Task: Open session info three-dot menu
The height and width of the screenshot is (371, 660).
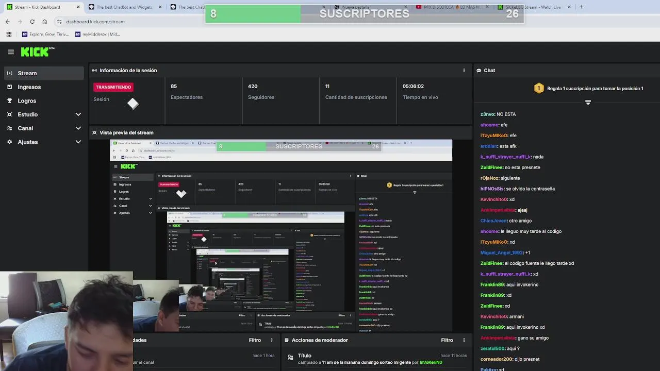Action: click(464, 71)
